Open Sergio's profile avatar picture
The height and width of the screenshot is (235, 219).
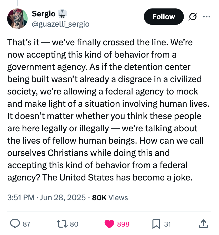click(17, 19)
